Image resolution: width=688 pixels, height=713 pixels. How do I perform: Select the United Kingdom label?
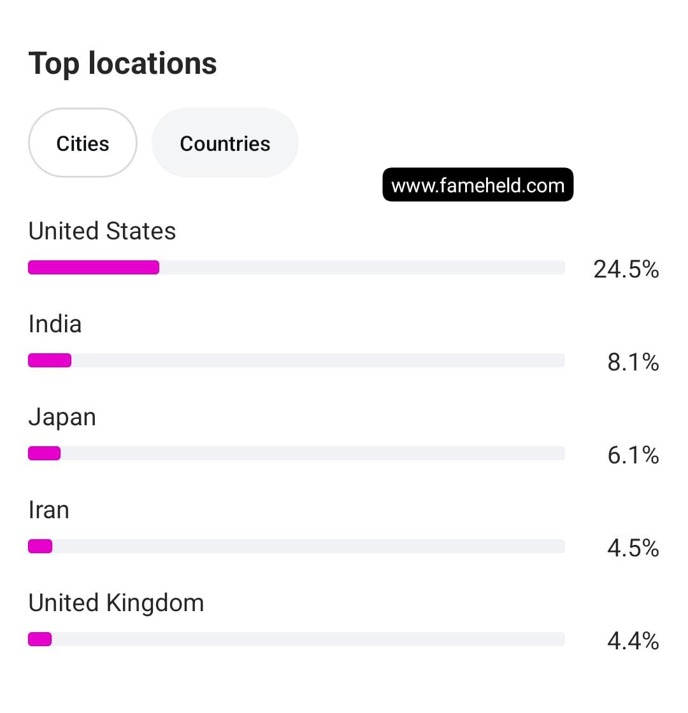pos(117,603)
